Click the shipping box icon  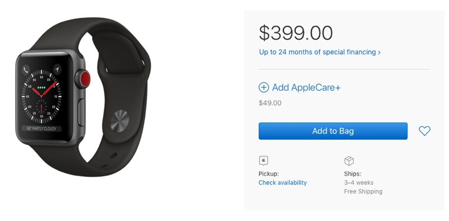349,161
